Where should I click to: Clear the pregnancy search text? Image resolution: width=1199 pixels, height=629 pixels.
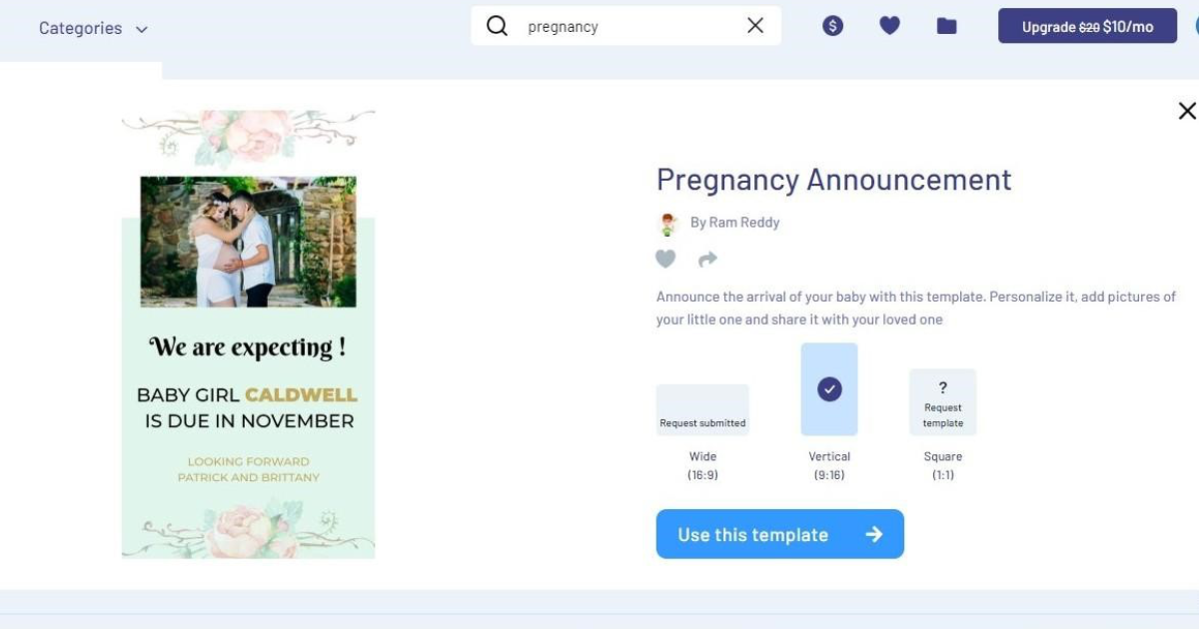point(755,26)
